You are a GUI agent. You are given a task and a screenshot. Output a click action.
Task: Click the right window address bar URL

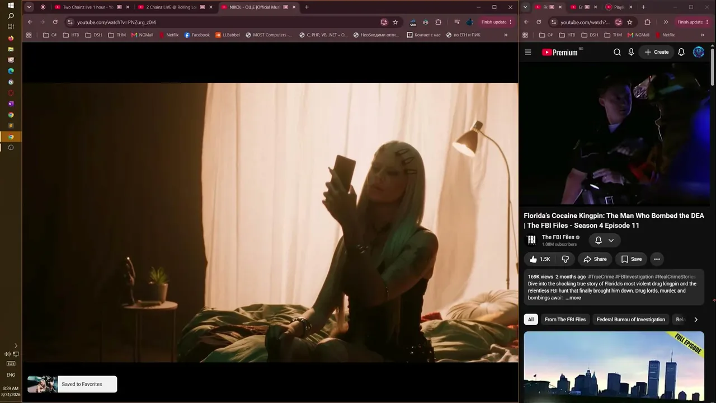click(585, 22)
